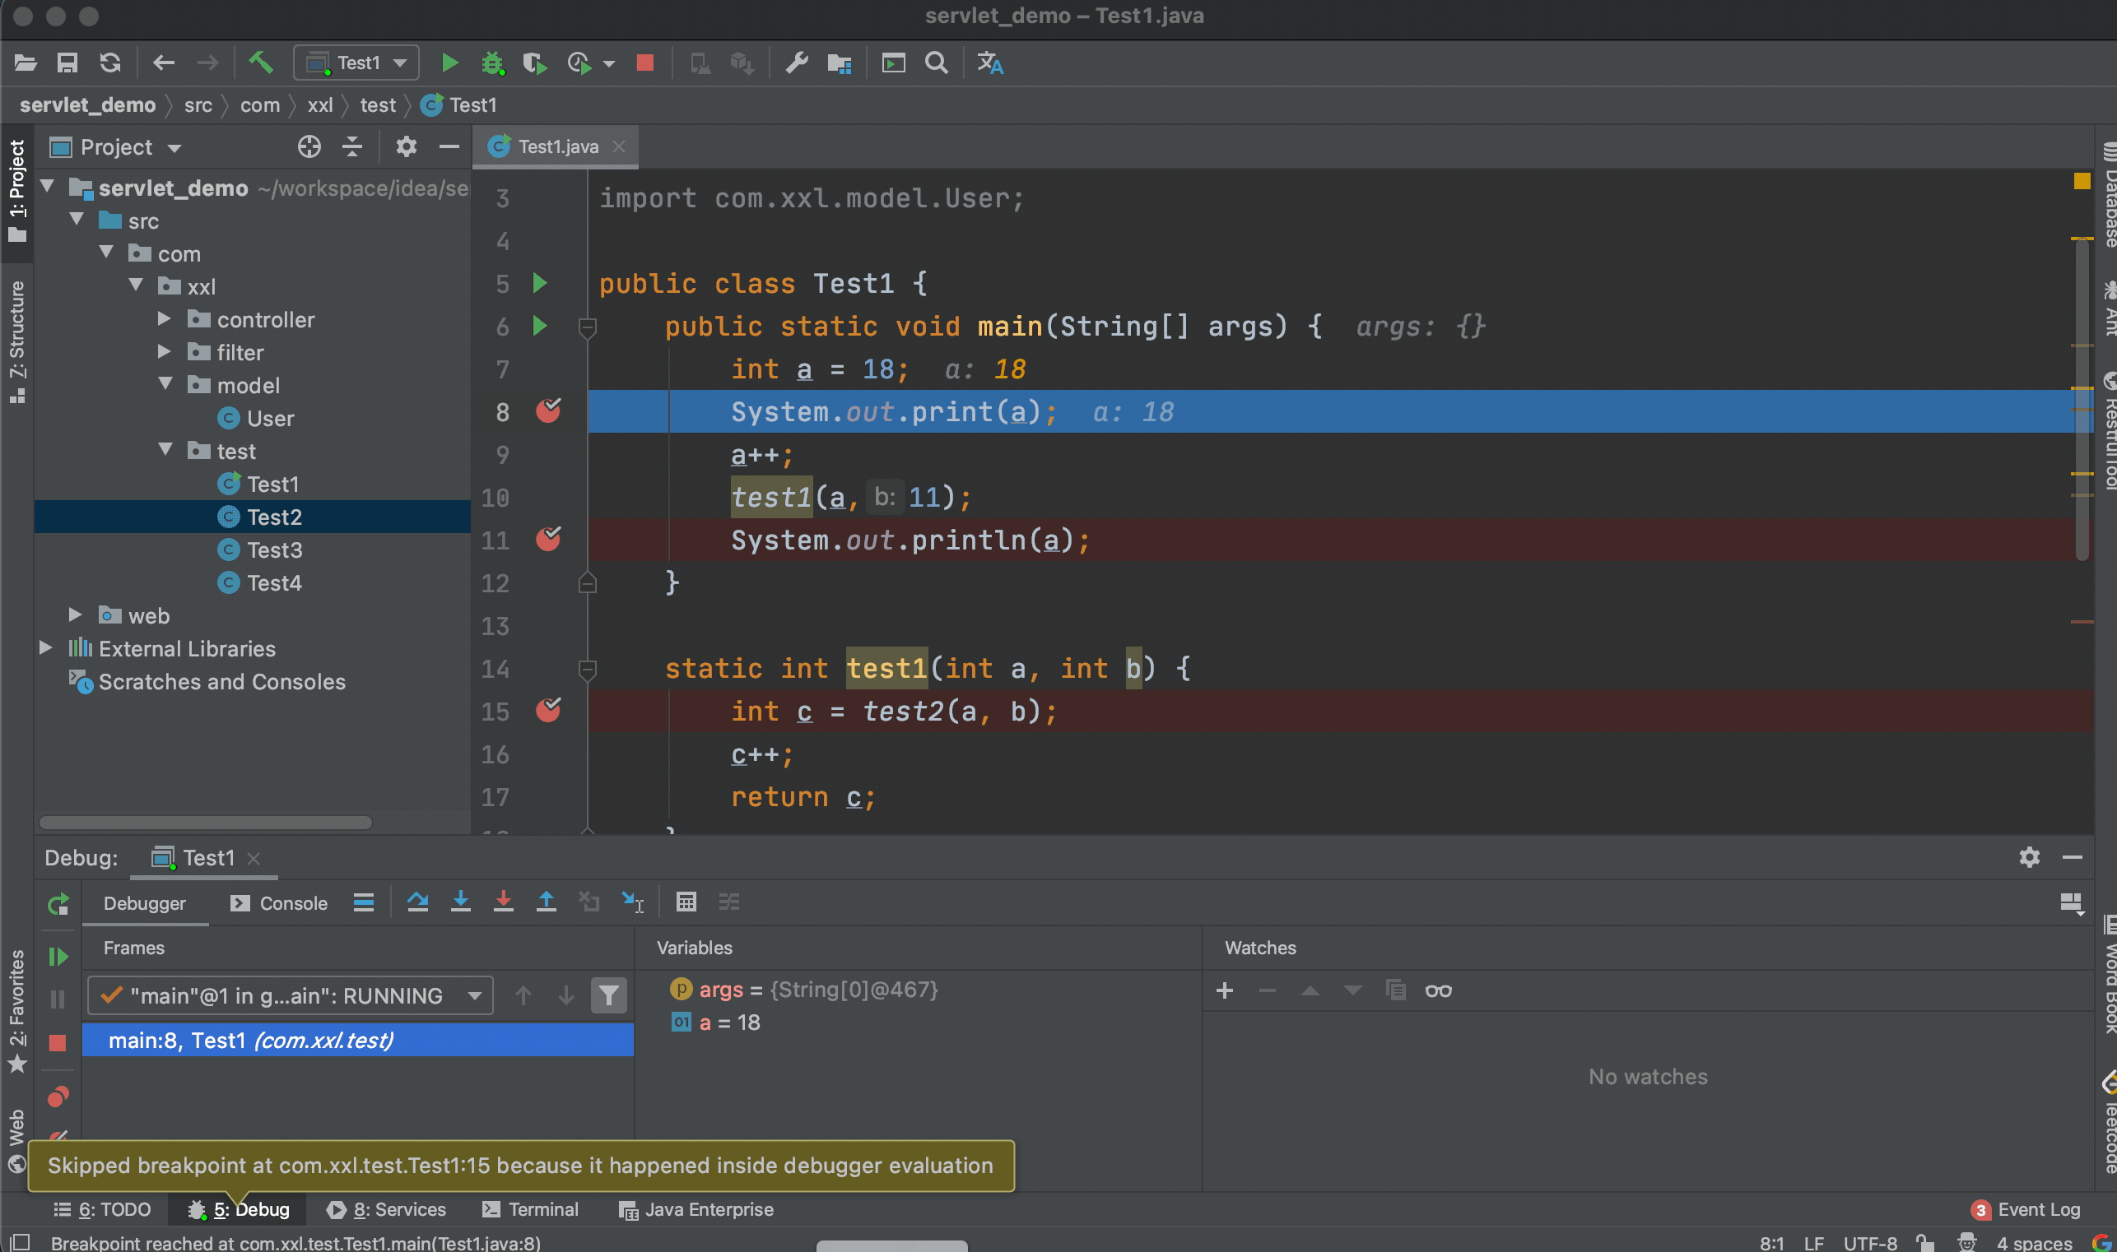The width and height of the screenshot is (2117, 1252).
Task: Expand the web folder
Action: coord(75,615)
